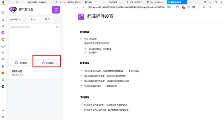Image resolution: width=224 pixels, height=120 pixels.
Task: Switch to the Weibo homepage tab
Action: click(72, 2)
